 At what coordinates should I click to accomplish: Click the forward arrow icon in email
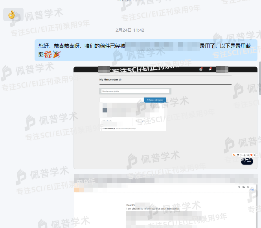pyautogui.click(x=239, y=187)
